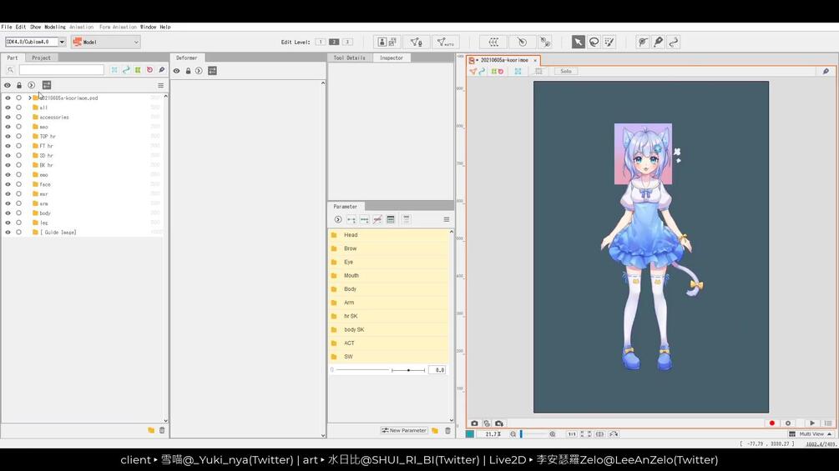839x471 pixels.
Task: Toggle the Solo button in canvas toolbar
Action: (x=565, y=71)
